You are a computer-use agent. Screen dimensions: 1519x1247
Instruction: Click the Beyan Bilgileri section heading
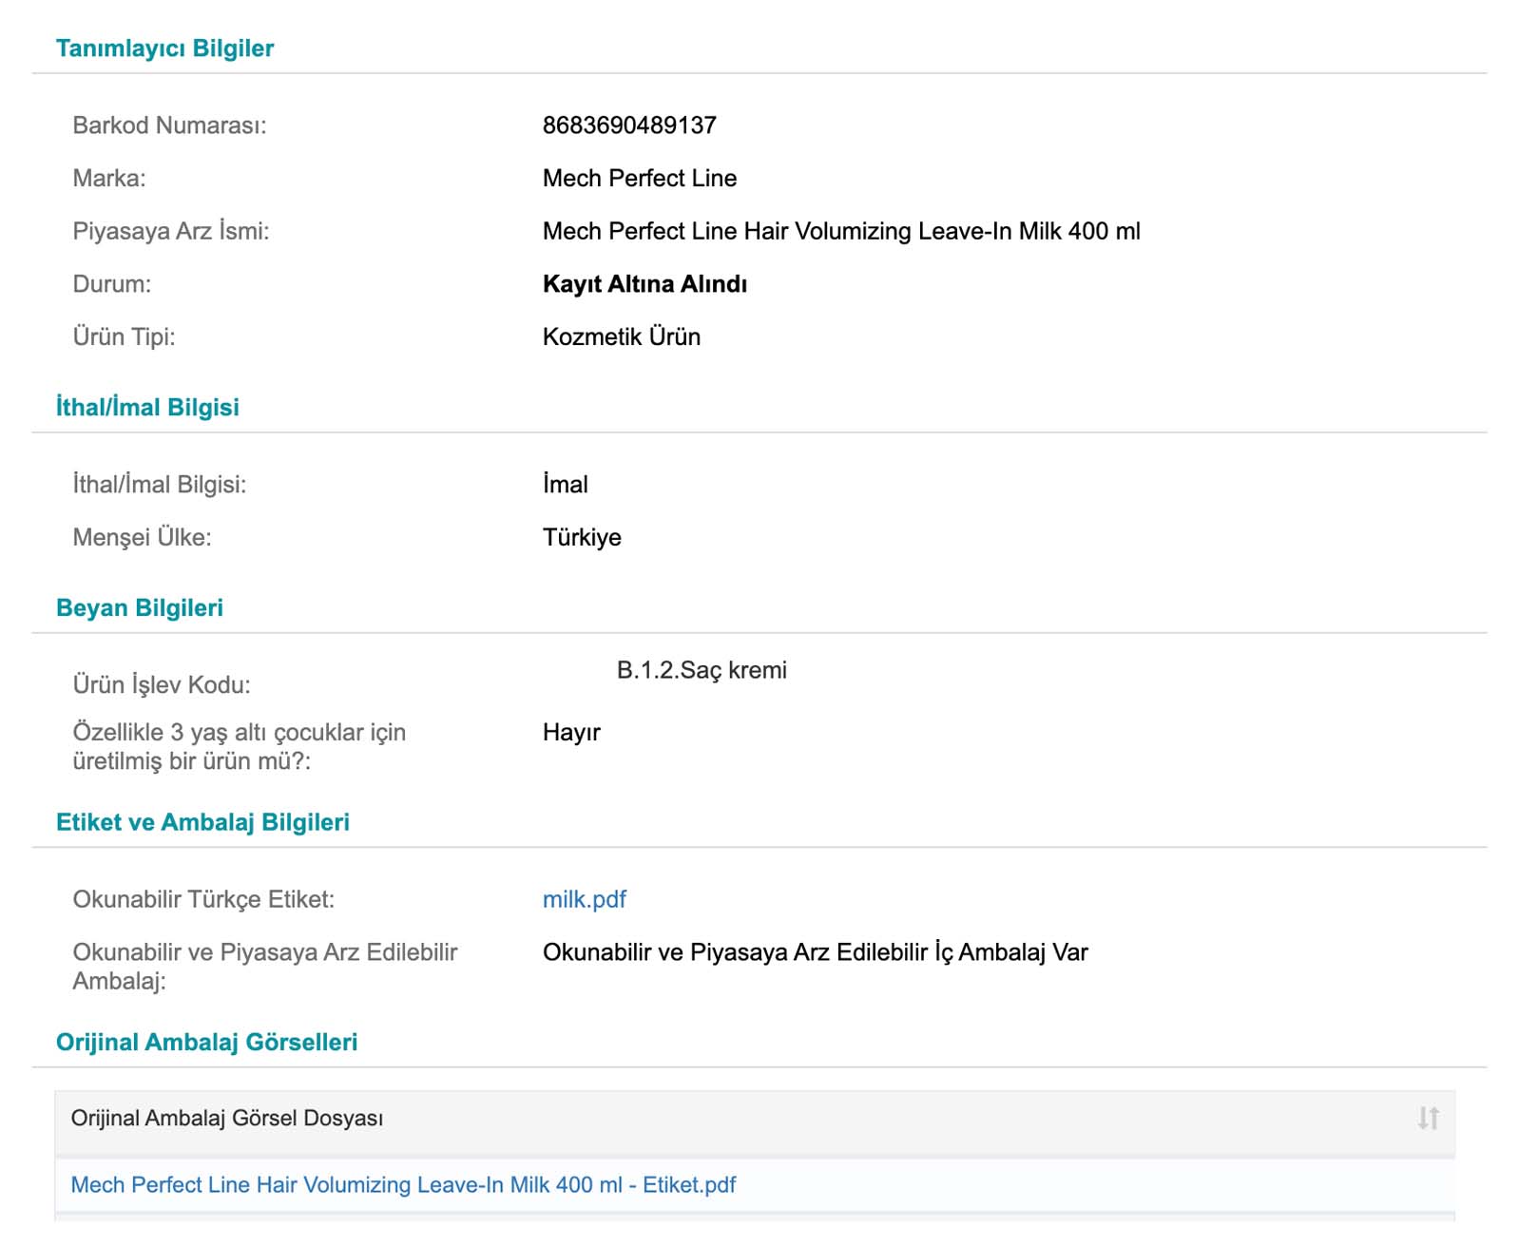pos(140,607)
